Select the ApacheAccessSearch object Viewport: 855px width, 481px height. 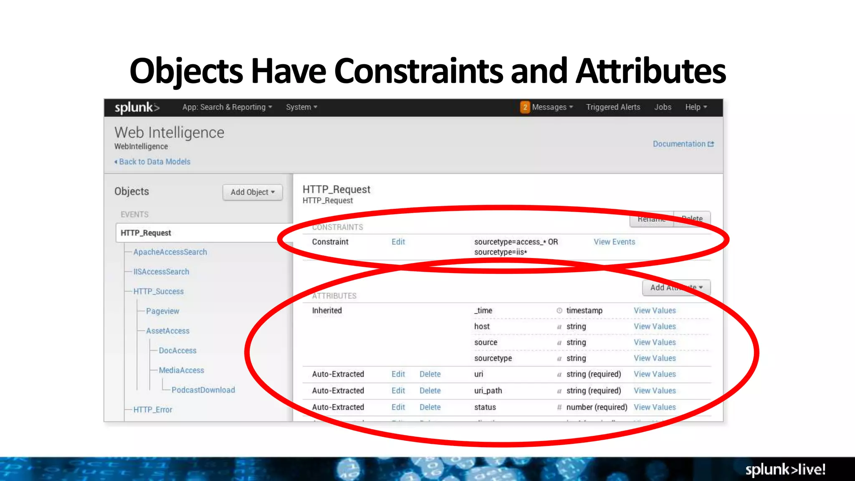click(x=170, y=252)
